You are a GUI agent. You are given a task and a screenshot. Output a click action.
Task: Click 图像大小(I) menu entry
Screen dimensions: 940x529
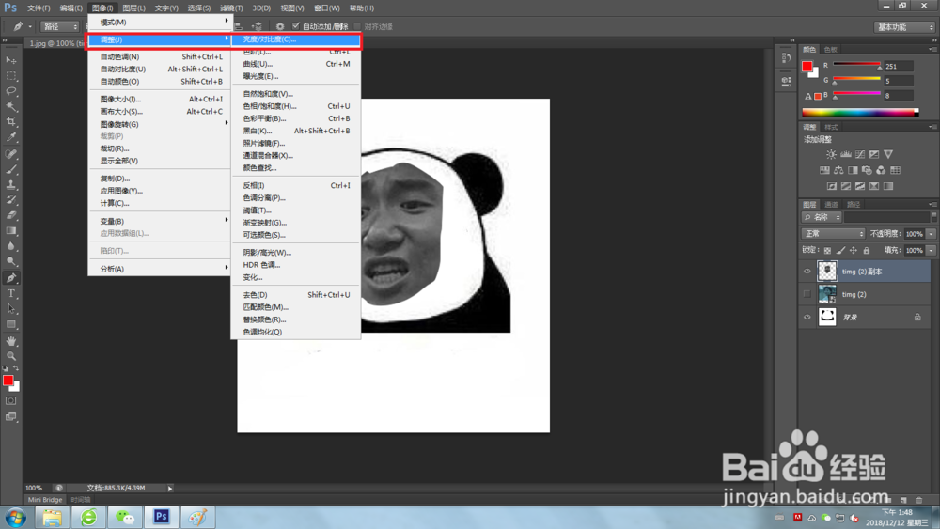pos(159,99)
